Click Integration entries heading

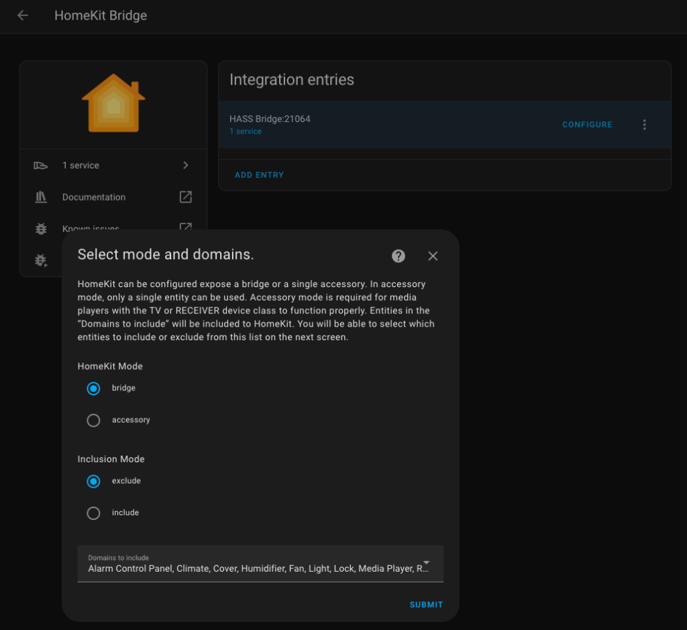click(x=292, y=80)
